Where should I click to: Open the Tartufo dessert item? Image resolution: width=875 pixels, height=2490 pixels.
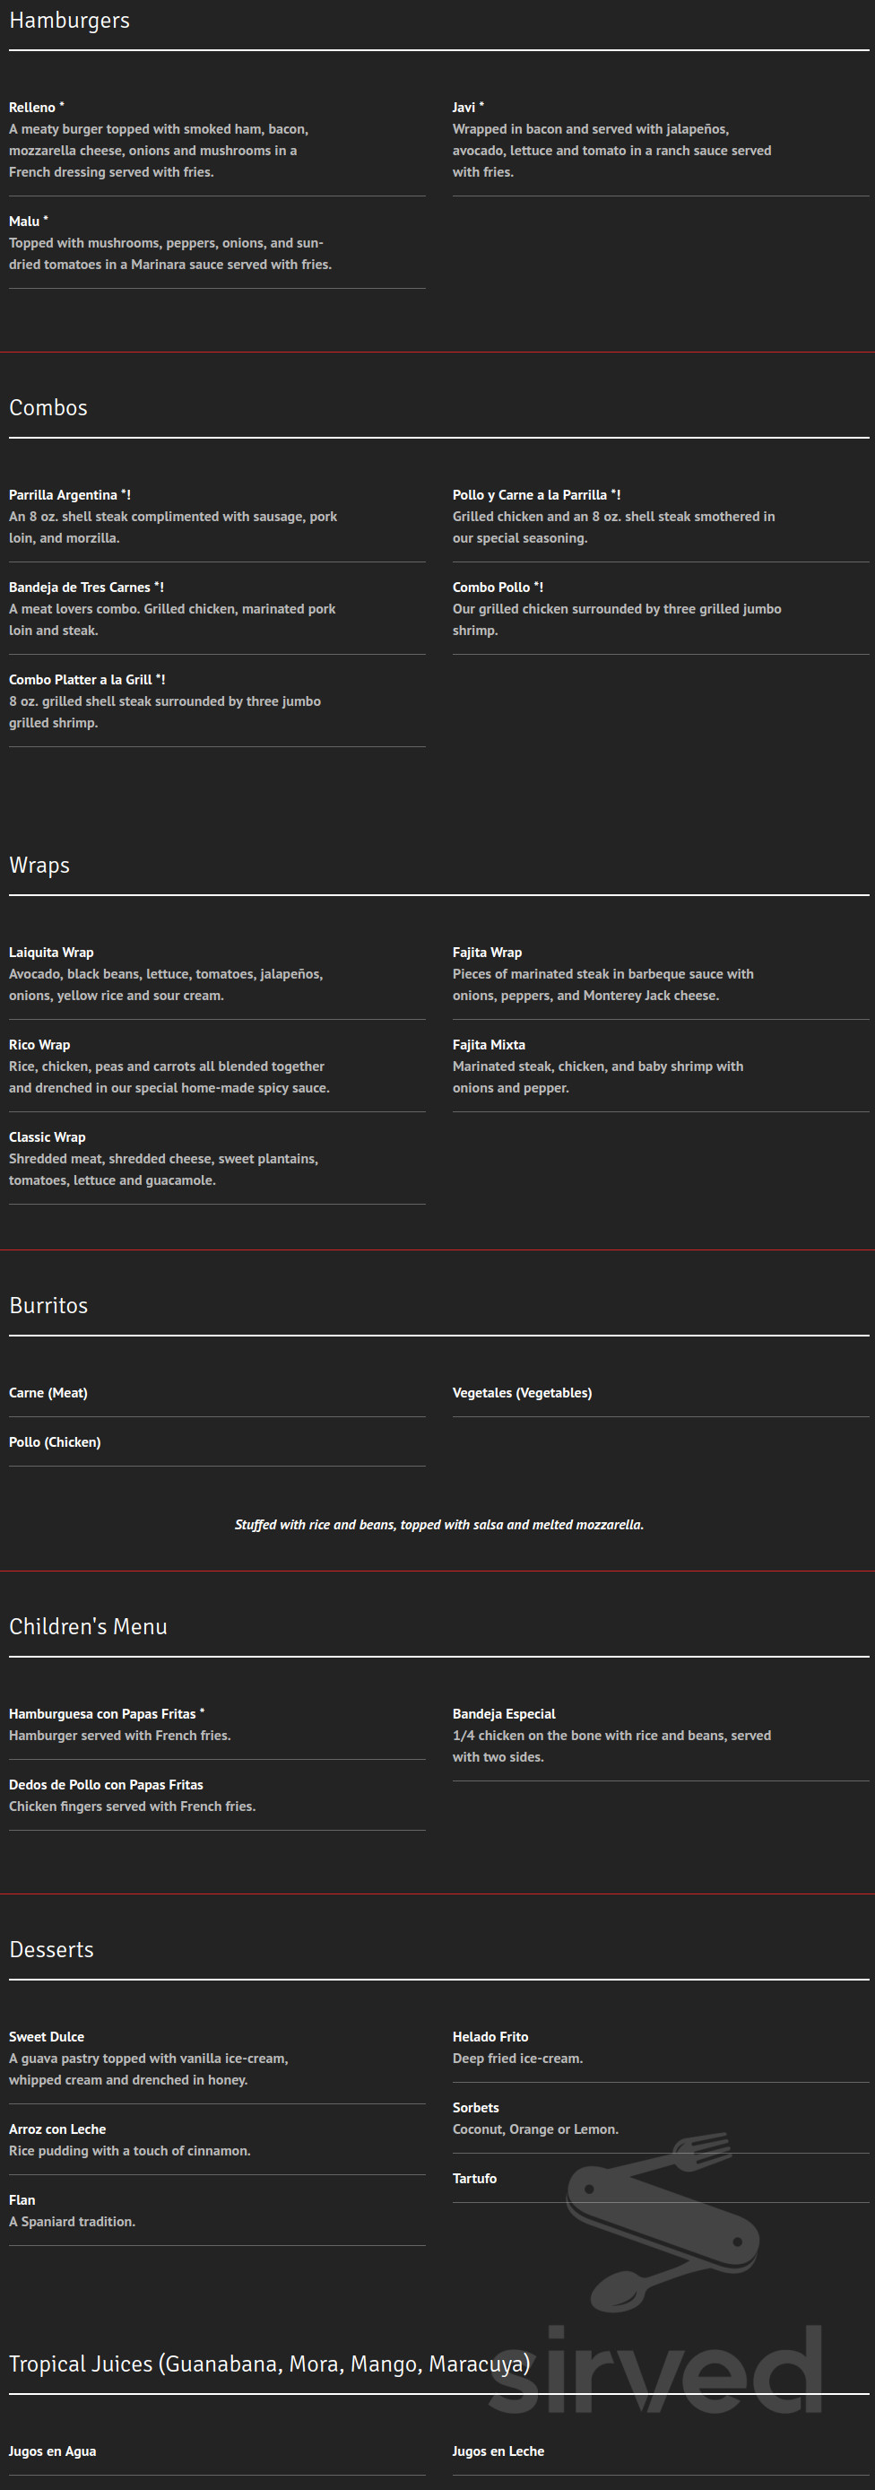[x=475, y=2178]
